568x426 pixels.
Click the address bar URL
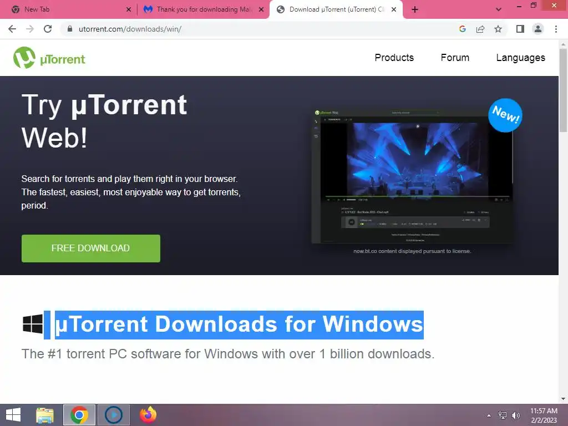(x=130, y=29)
